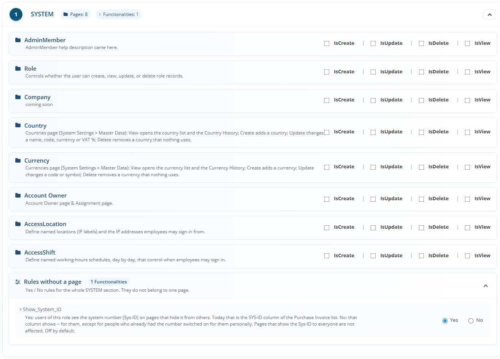Screen dimensions: 500x359
Task: Click the Currency folder icon
Action: click(18, 160)
